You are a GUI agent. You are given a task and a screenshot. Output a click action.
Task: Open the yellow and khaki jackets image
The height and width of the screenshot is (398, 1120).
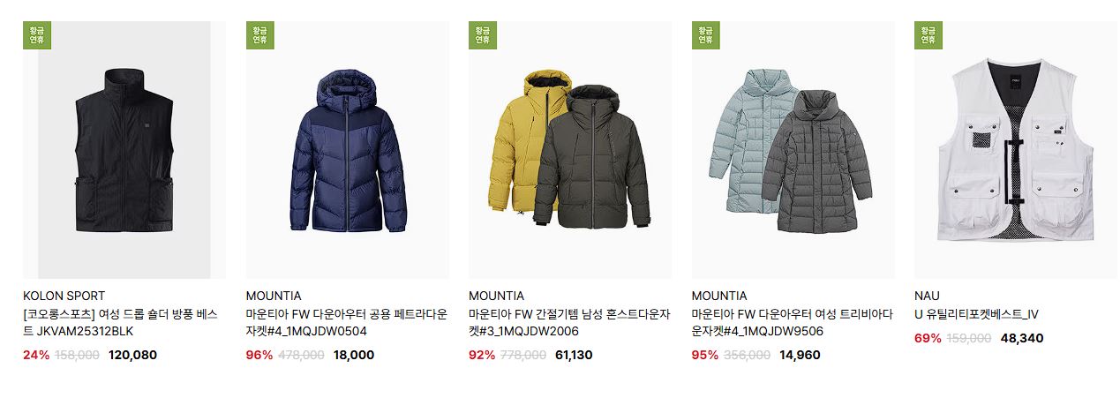(x=570, y=150)
